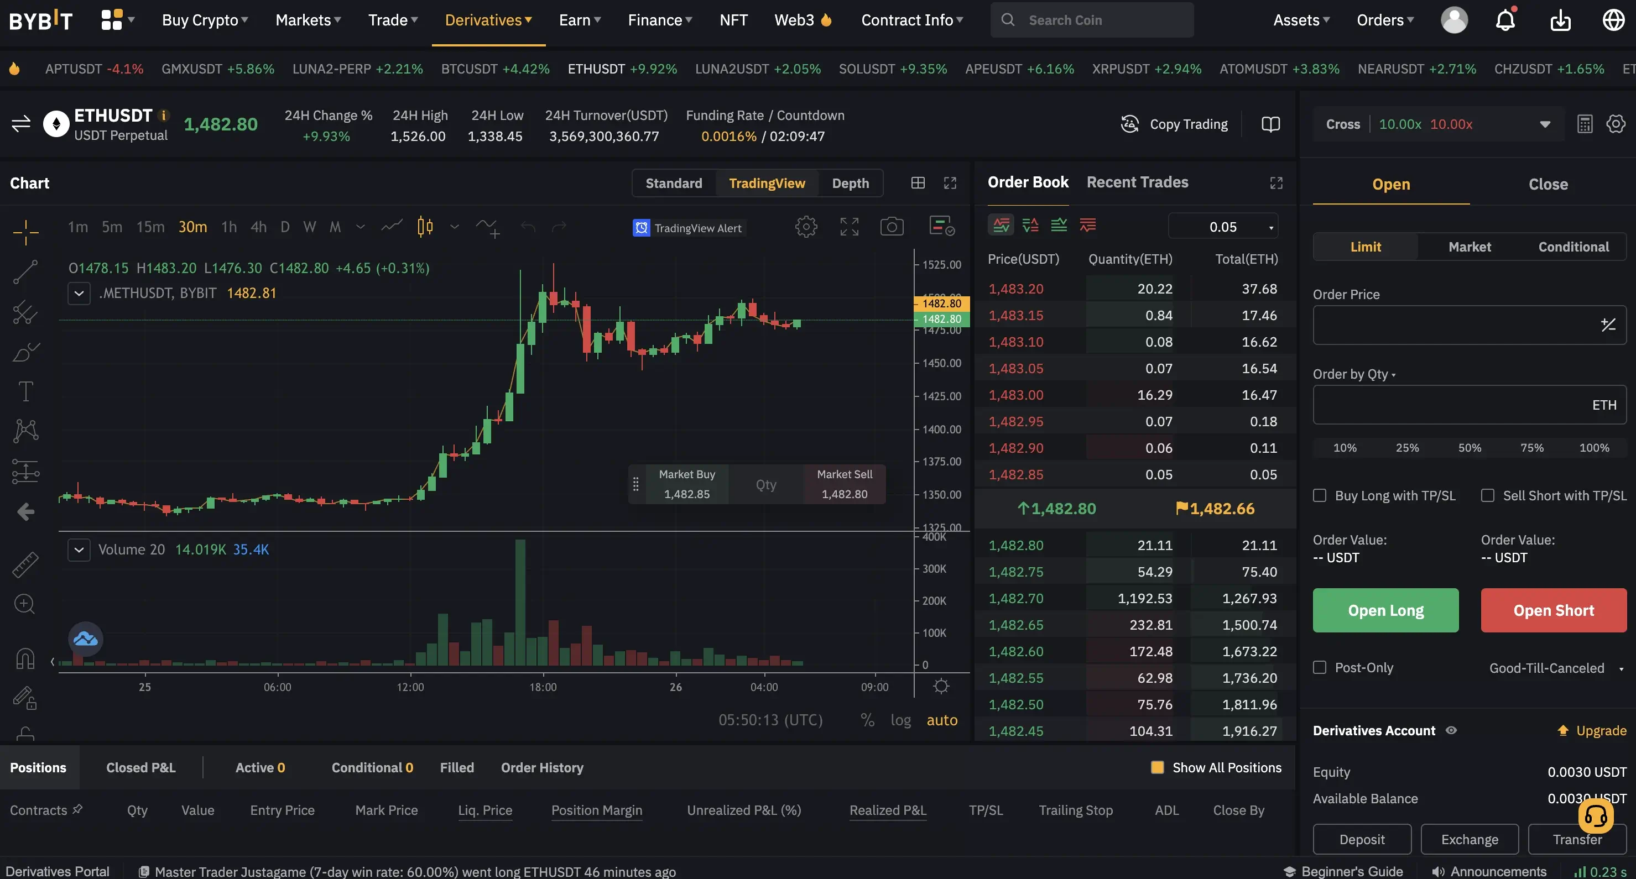The image size is (1636, 879).
Task: Set quantity slider to 50%
Action: tap(1469, 447)
